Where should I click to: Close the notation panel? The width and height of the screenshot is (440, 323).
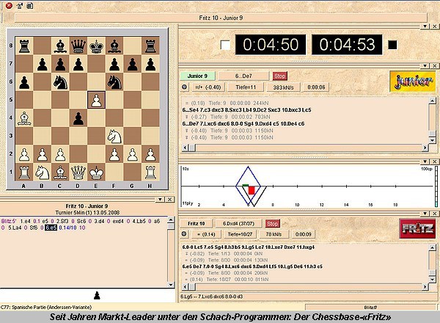click(169, 199)
